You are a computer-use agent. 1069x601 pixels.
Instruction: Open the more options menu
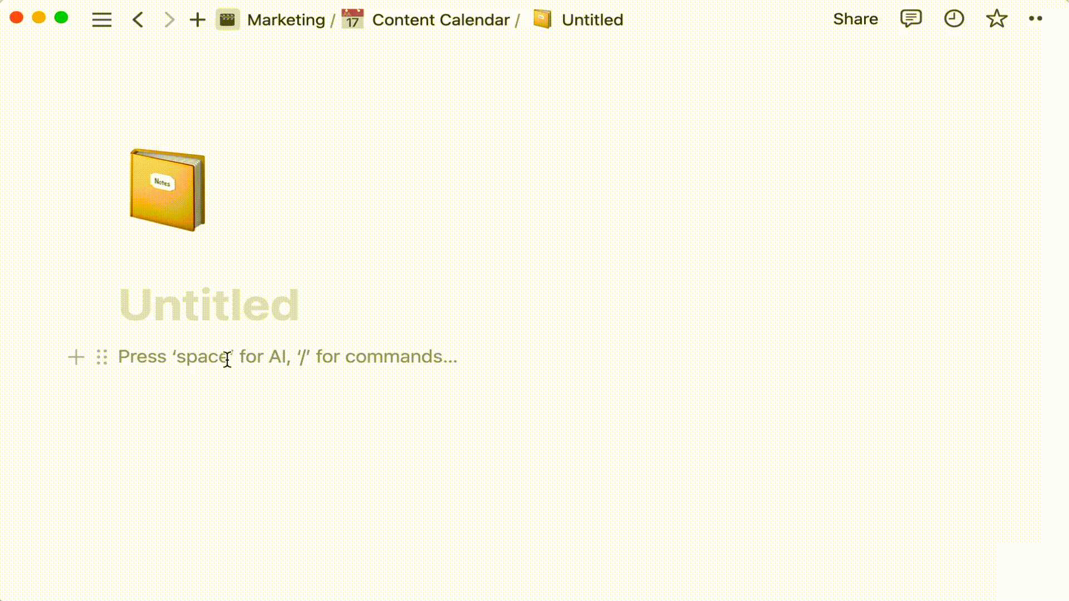click(x=1037, y=18)
